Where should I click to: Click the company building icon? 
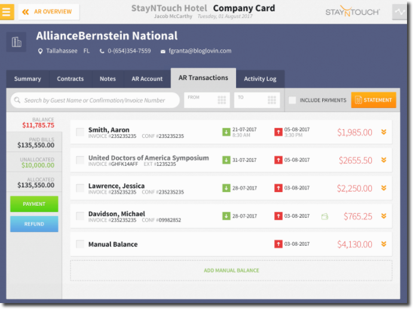(16, 42)
